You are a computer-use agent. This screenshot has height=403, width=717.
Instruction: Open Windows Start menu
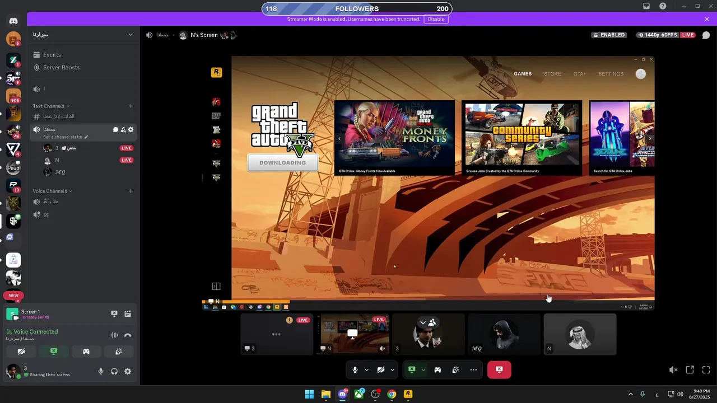click(x=309, y=394)
